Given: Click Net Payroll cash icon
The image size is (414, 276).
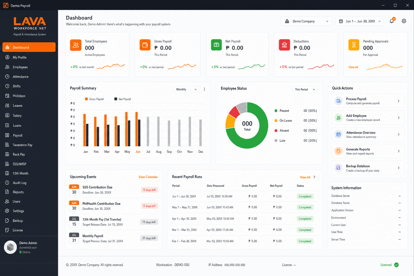Looking at the screenshot, I should pyautogui.click(x=216, y=45).
